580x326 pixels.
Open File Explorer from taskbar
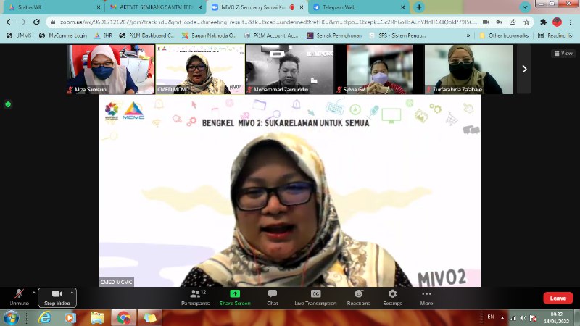(97, 318)
